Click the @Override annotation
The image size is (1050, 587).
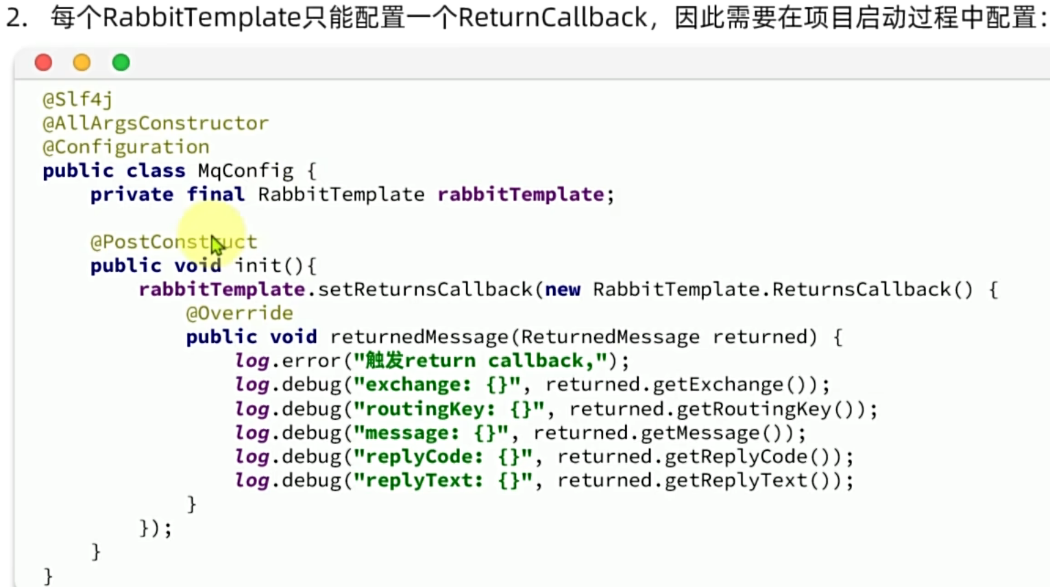pos(239,313)
